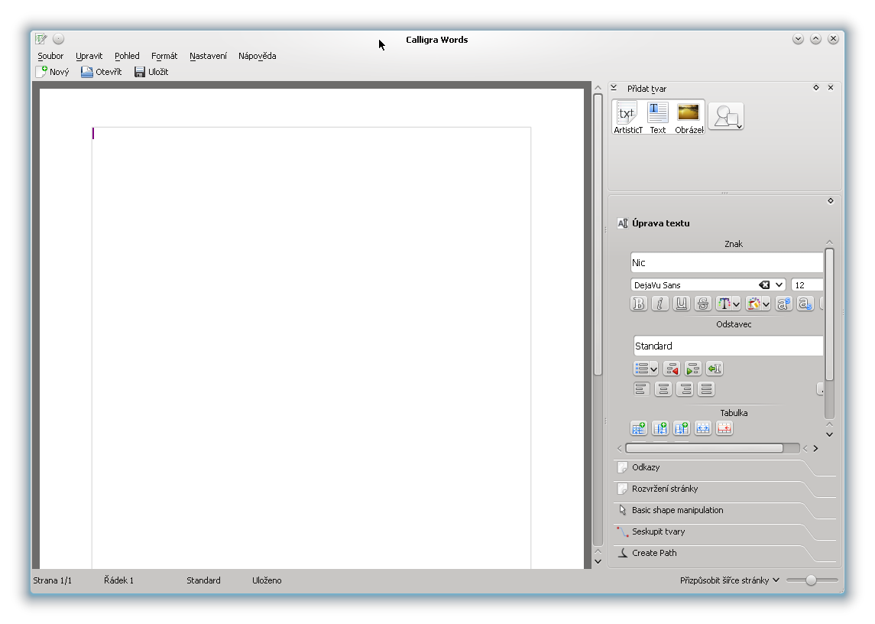Viewport: 875px width, 624px height.
Task: Click the Standard paragraph style box
Action: click(728, 346)
